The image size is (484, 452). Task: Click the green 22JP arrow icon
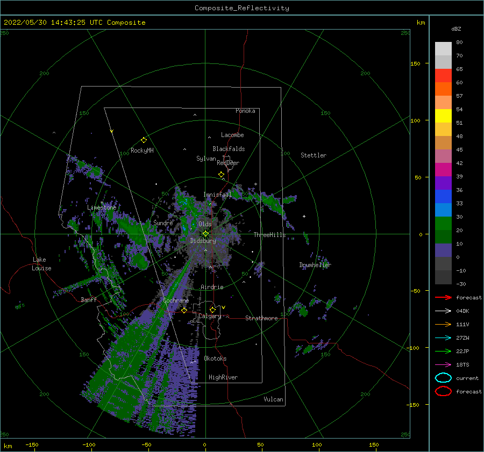443,351
